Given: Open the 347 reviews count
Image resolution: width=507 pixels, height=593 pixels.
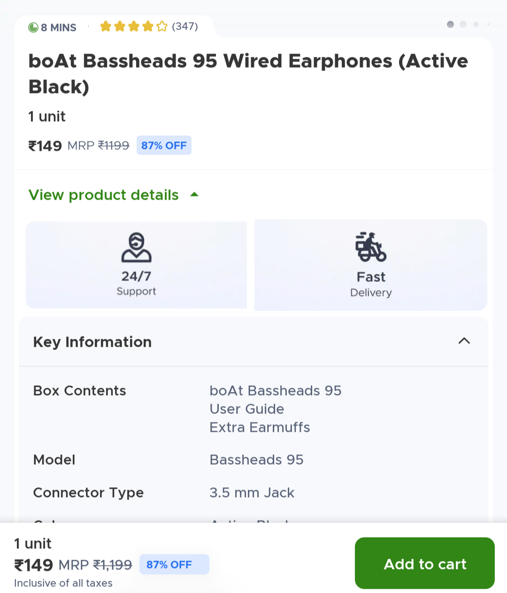Looking at the screenshot, I should [x=185, y=26].
